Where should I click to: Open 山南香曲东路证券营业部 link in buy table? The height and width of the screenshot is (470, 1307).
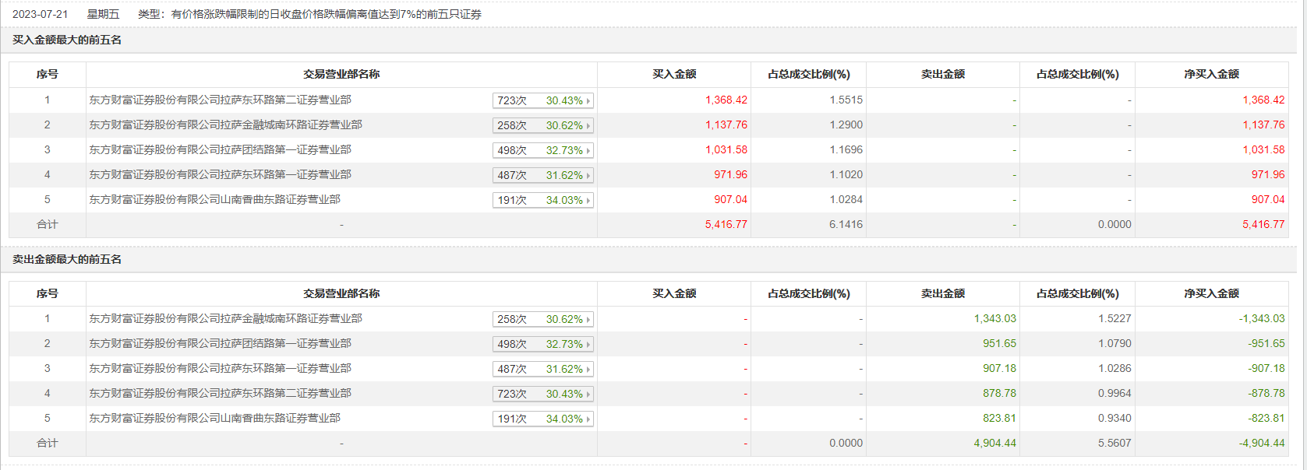[214, 200]
